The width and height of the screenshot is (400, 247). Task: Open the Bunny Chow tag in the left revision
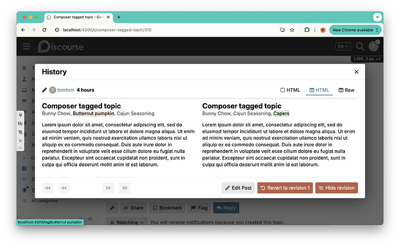click(x=56, y=114)
